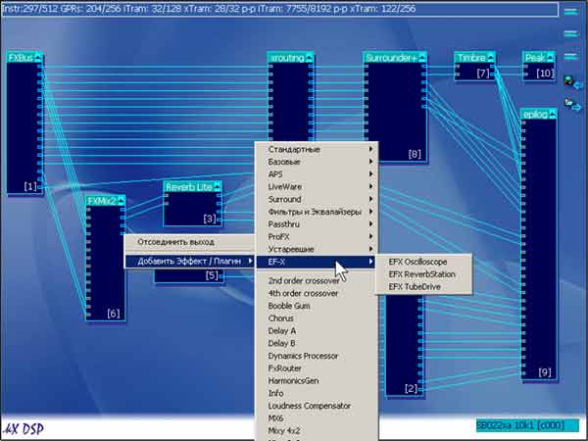
Task: Click the FXMix2 block's title arrow icon
Action: tap(121, 201)
